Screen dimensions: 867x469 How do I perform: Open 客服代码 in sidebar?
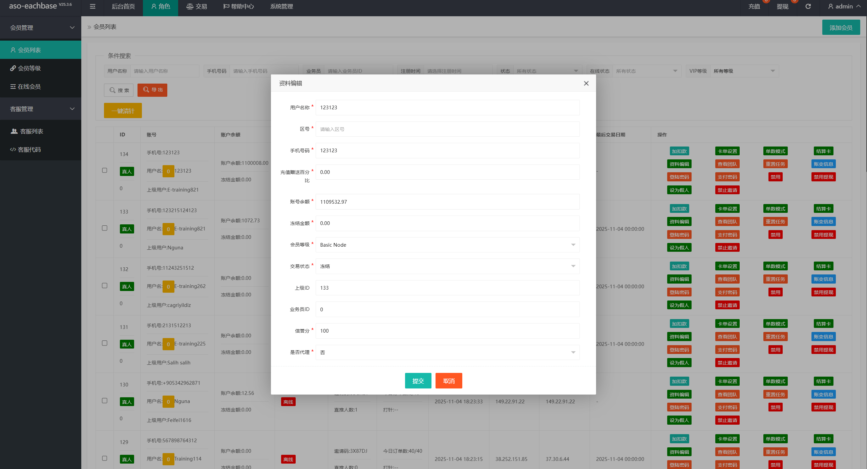pos(41,150)
